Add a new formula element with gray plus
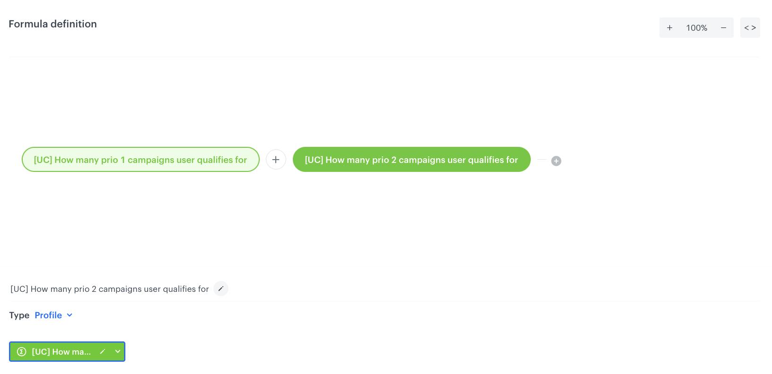 (x=556, y=161)
